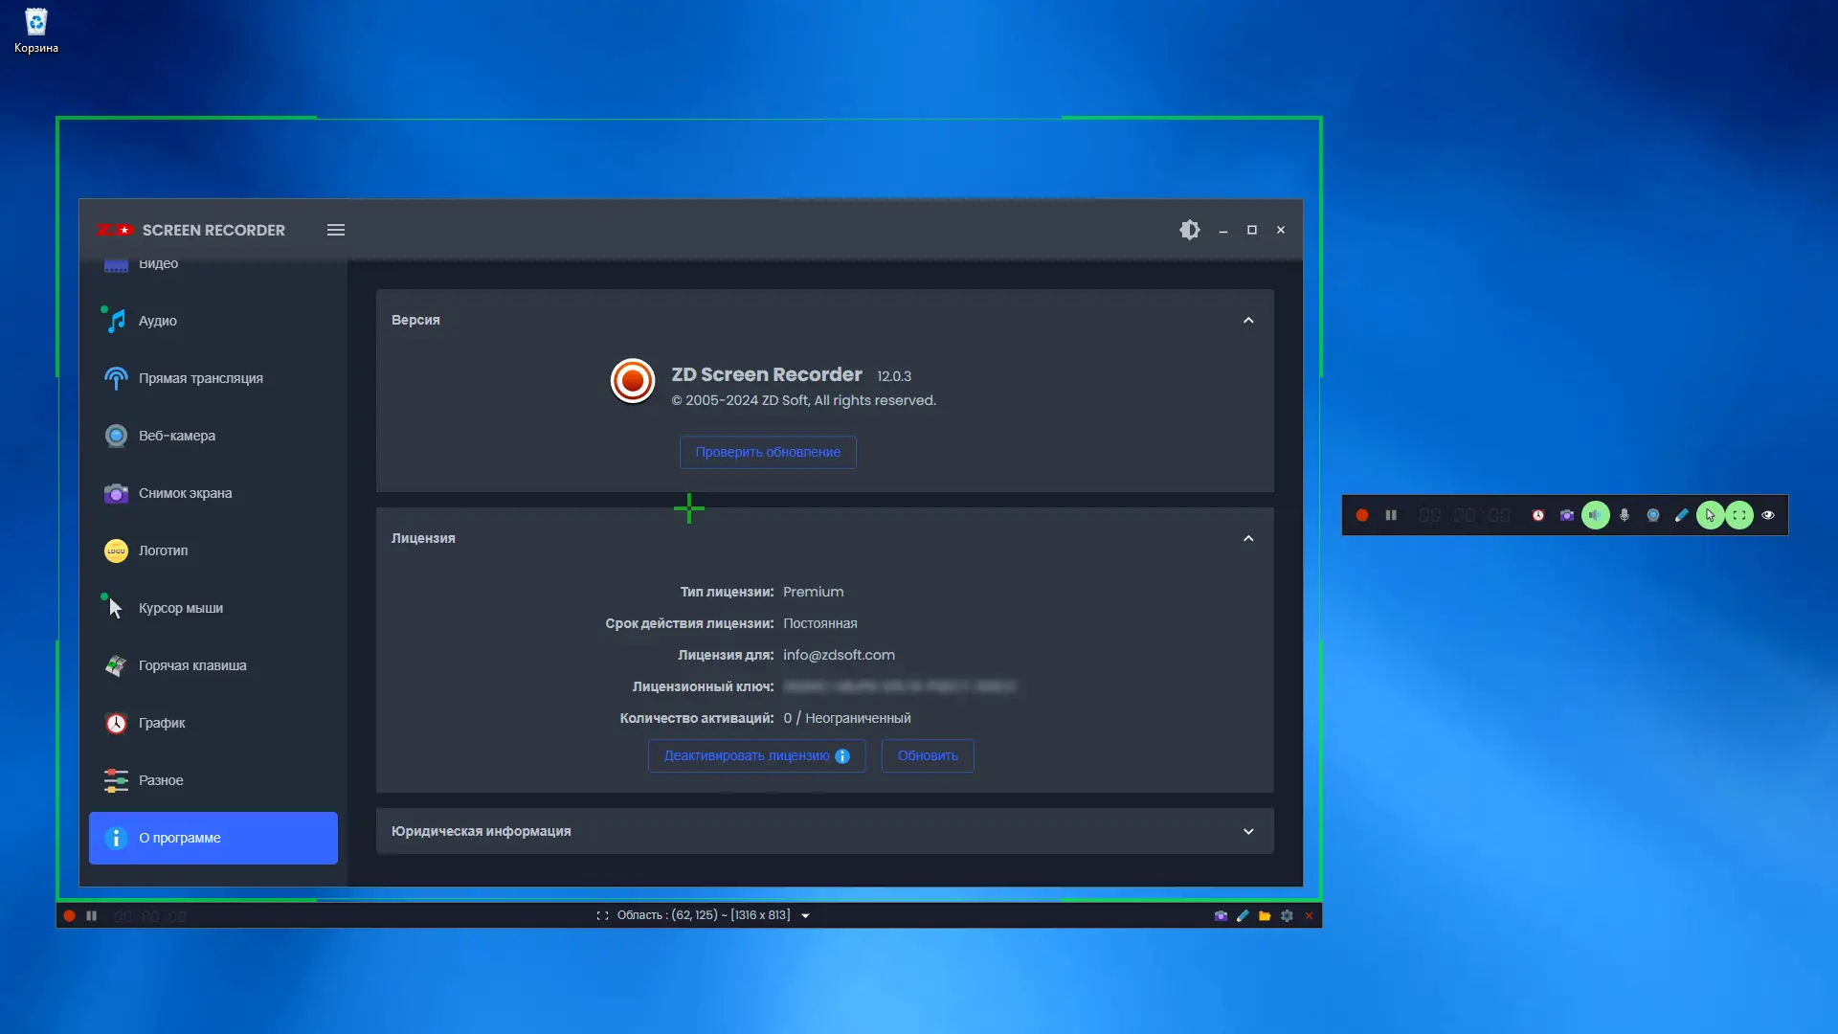Viewport: 1838px width, 1034px height.
Task: Click Обновить license button
Action: click(927, 756)
